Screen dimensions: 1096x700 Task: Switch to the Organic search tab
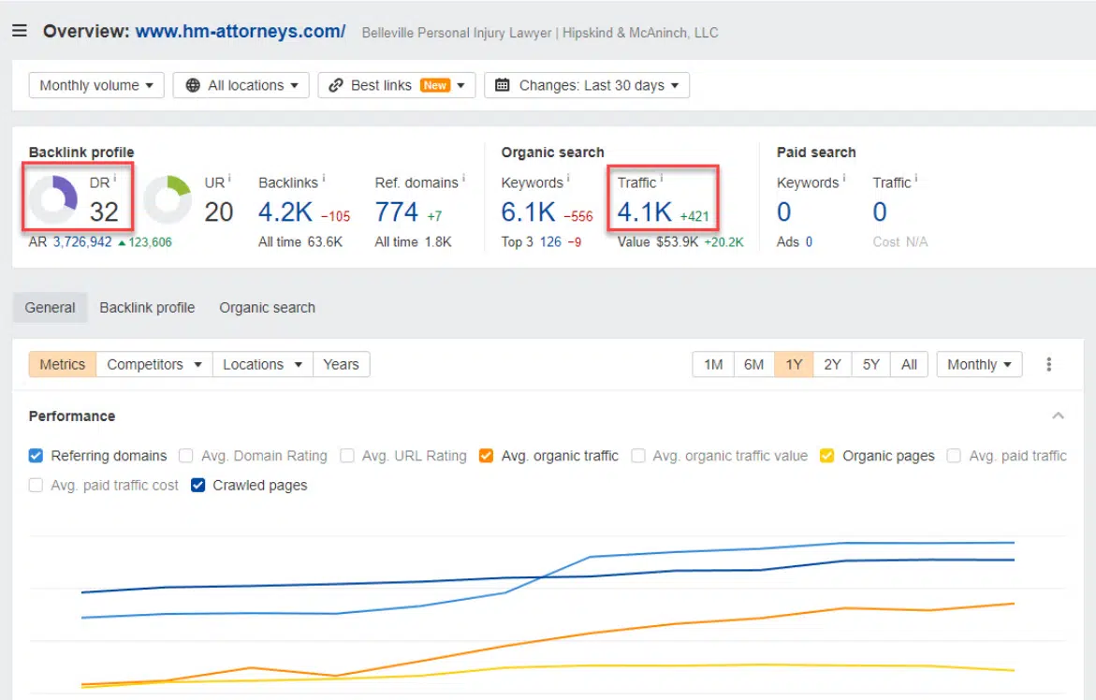[267, 308]
